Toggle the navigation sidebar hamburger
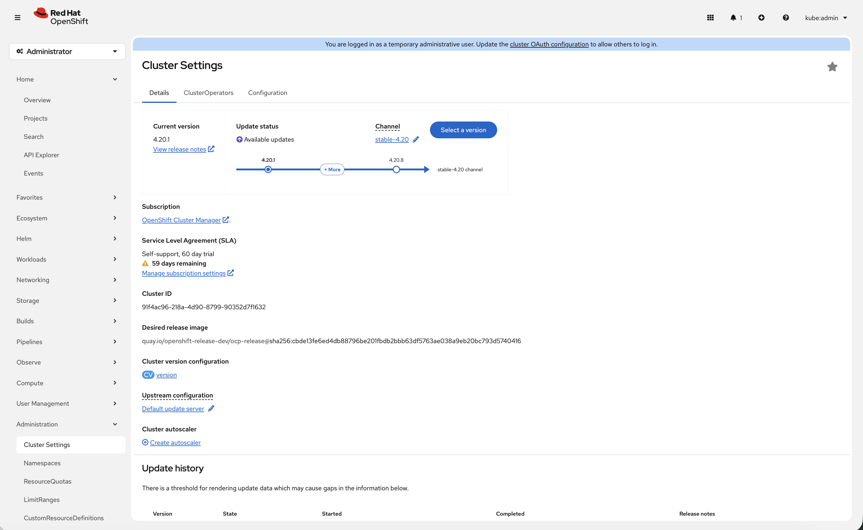The width and height of the screenshot is (863, 530). click(17, 17)
